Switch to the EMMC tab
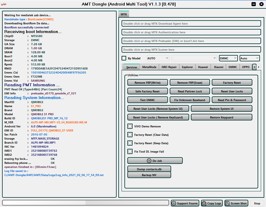The width and height of the screenshot is (266, 207). (x=233, y=67)
